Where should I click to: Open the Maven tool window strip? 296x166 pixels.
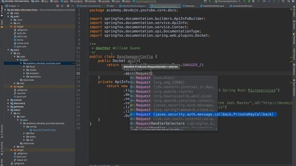tap(294, 25)
